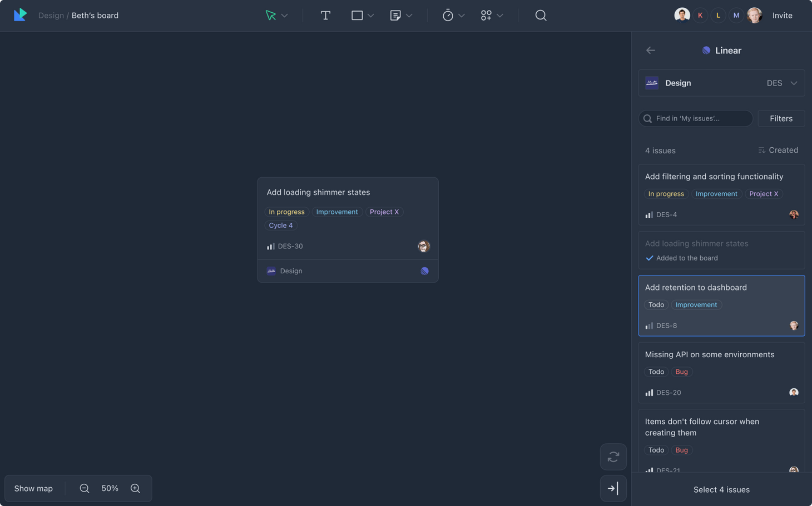Expand the Shape tool options chevron
The width and height of the screenshot is (812, 506).
click(x=370, y=15)
